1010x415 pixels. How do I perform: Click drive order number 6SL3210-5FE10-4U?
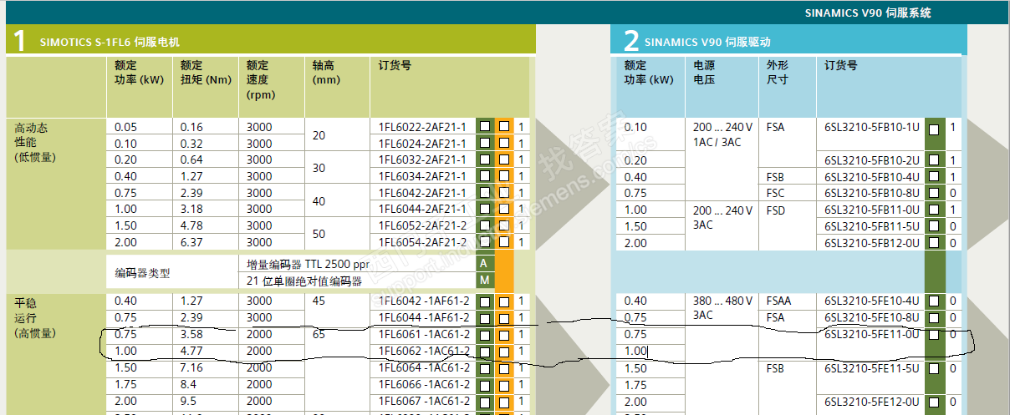[872, 301]
